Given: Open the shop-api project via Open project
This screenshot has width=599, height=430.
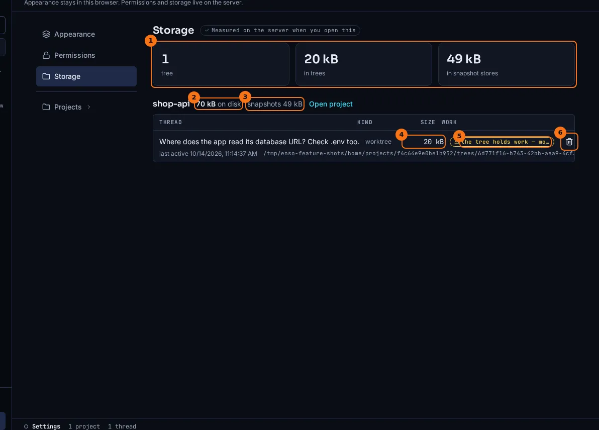Looking at the screenshot, I should 331,104.
